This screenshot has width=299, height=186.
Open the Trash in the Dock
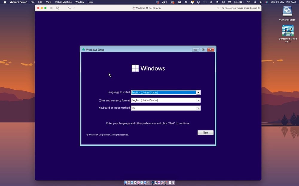[173, 182]
